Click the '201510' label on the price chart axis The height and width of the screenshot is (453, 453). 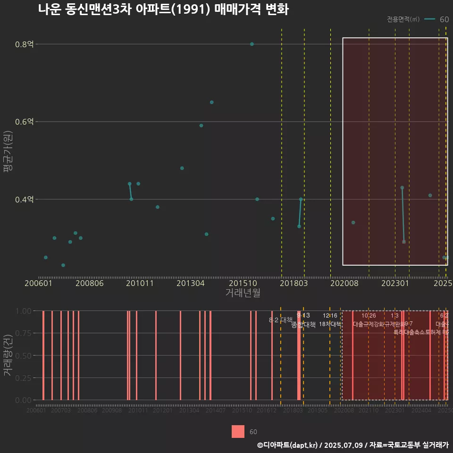243,283
